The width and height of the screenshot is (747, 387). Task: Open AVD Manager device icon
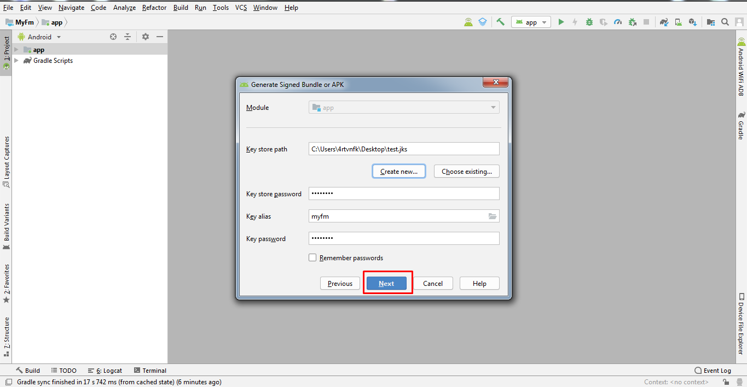(x=678, y=22)
